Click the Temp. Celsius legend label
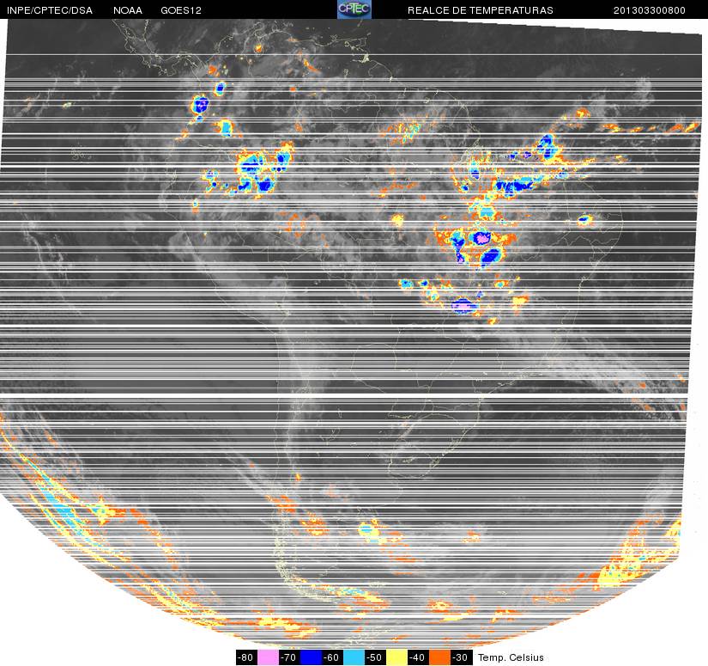Image resolution: width=708 pixels, height=666 pixels. click(511, 657)
